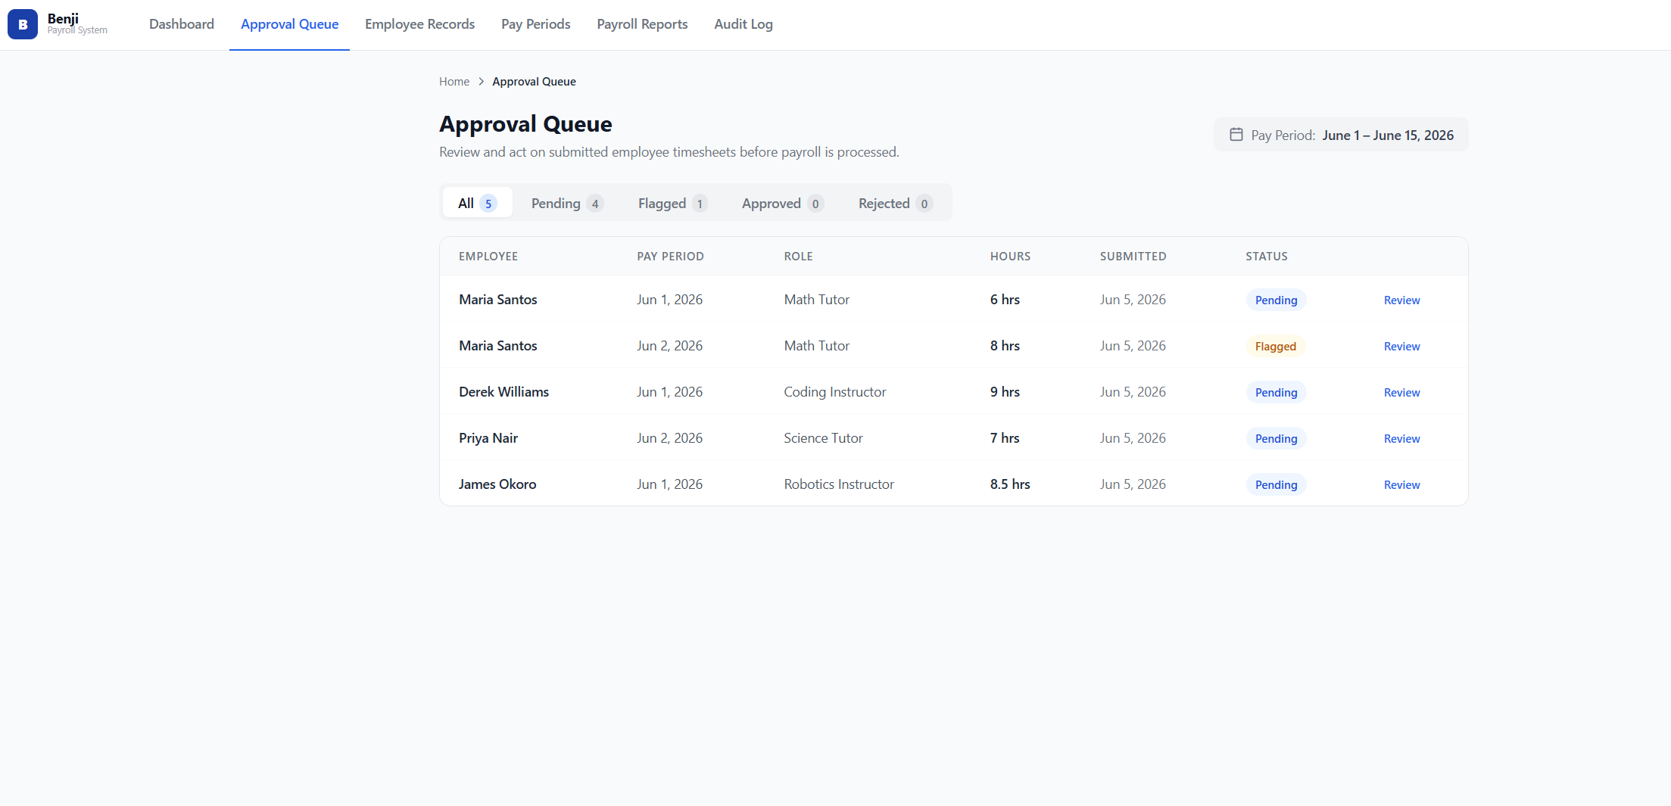Click the Approval Queue page heading

525,124
